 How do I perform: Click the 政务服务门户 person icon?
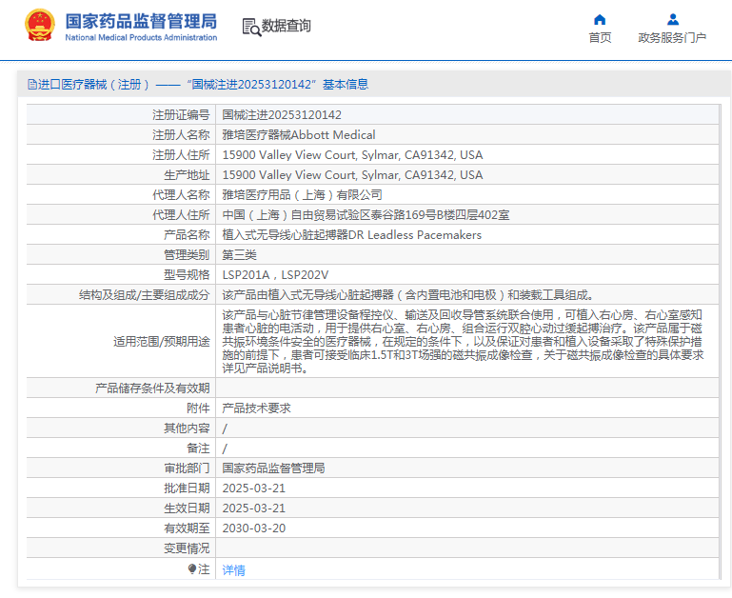pyautogui.click(x=672, y=19)
